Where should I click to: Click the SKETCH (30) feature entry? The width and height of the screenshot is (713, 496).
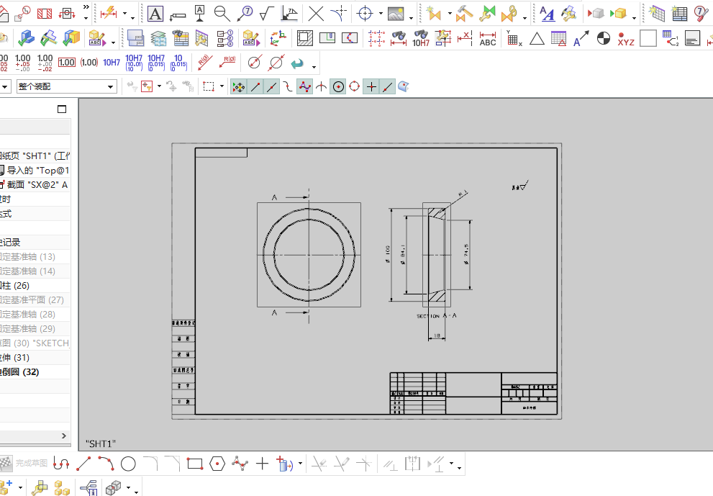[35, 343]
